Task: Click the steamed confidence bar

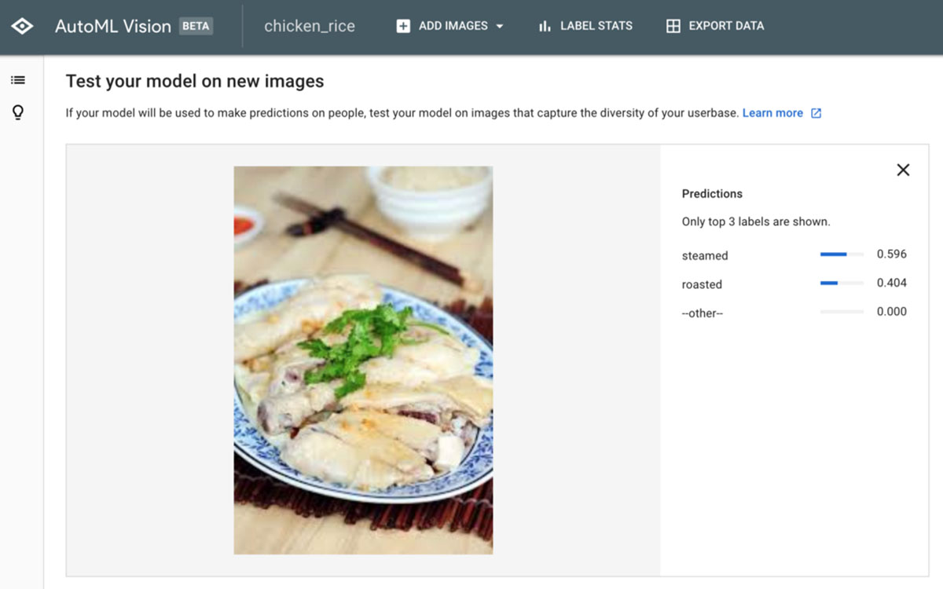Action: tap(842, 254)
